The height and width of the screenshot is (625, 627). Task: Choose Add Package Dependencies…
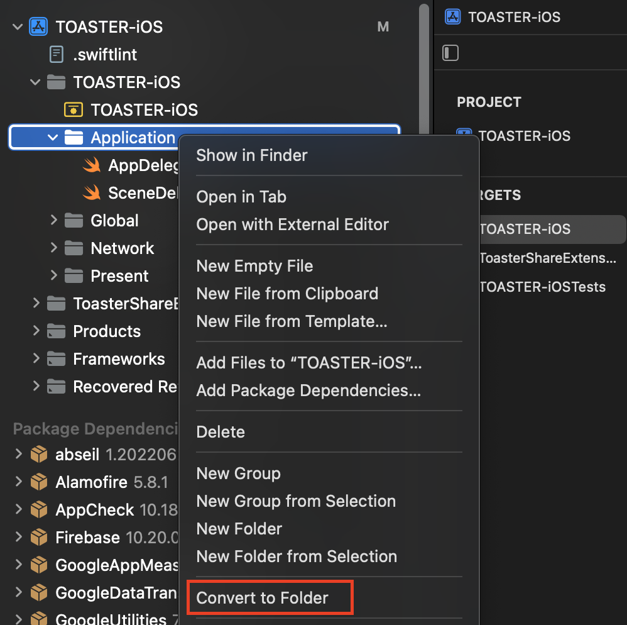click(x=308, y=390)
